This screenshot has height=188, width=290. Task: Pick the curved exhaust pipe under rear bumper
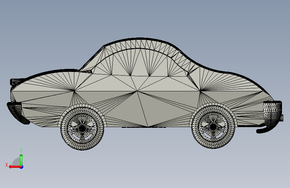pos(265,129)
